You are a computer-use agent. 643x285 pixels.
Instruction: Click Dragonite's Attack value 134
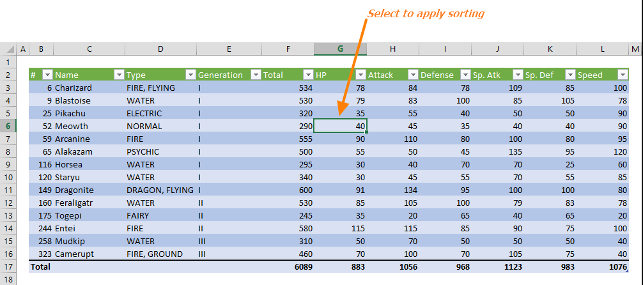click(x=393, y=190)
